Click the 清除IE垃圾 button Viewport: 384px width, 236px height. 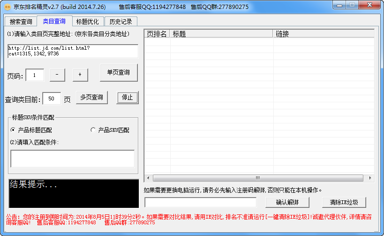click(x=344, y=202)
